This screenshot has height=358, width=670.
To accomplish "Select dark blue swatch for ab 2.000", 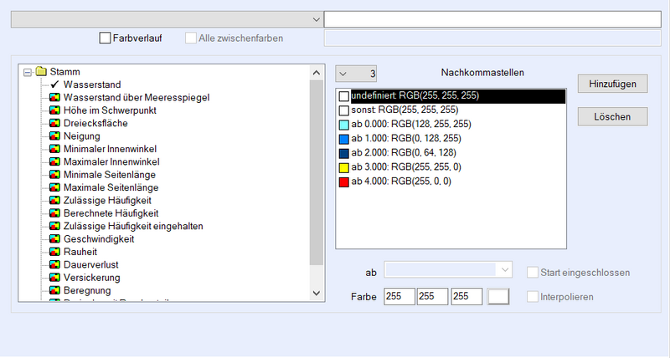I will pos(344,153).
